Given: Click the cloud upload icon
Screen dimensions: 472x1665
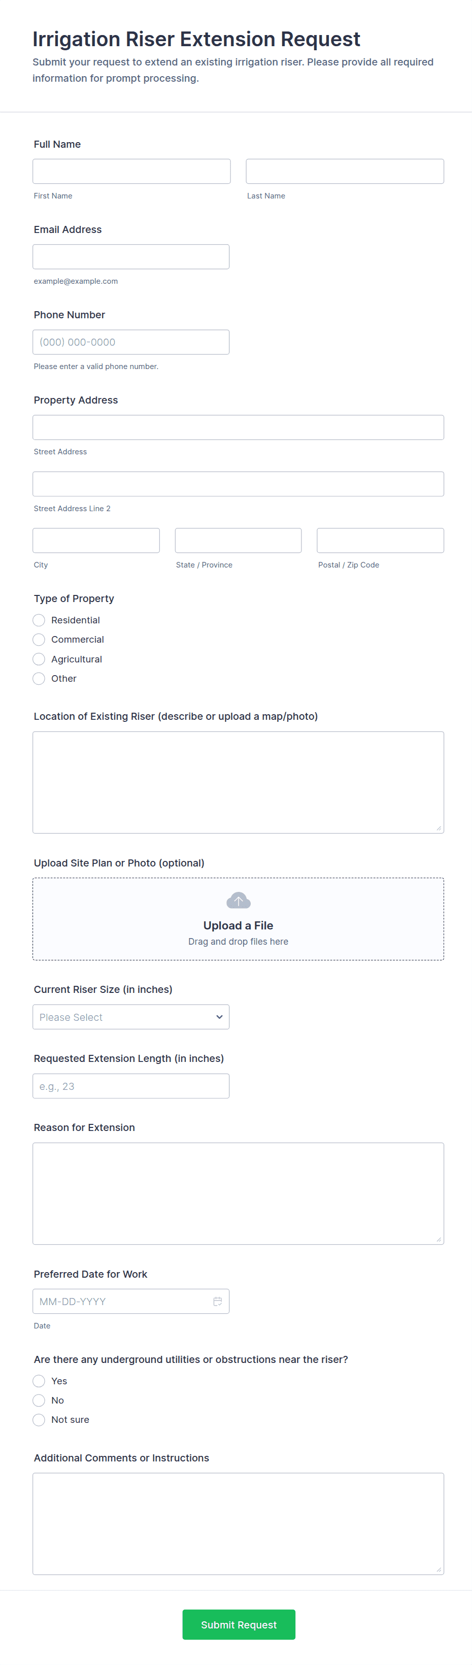Looking at the screenshot, I should click(238, 901).
